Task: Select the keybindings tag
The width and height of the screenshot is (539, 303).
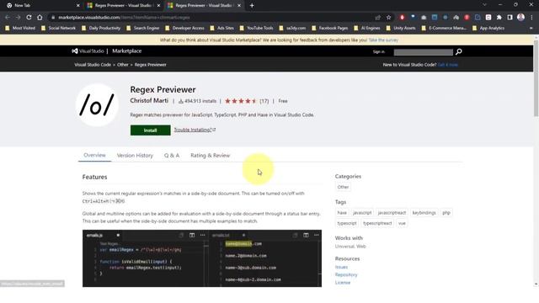Action: [x=424, y=213]
